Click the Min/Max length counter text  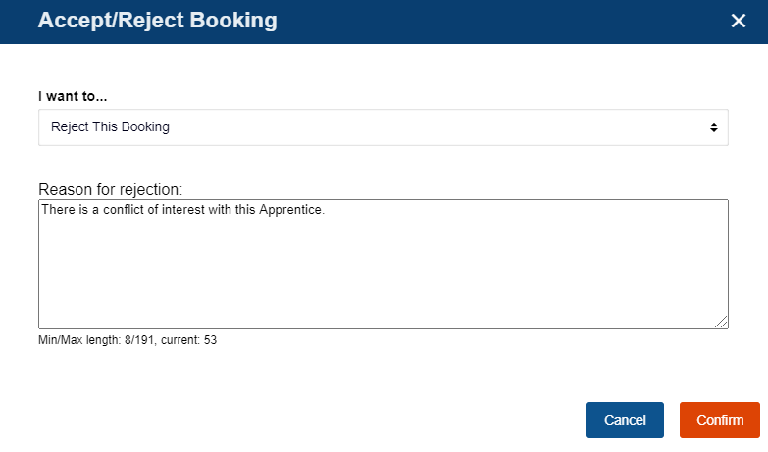click(128, 341)
